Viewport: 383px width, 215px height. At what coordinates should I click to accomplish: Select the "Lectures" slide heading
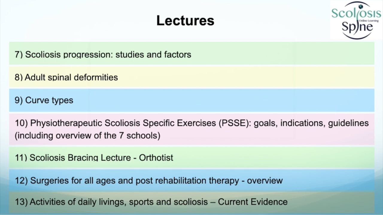tap(185, 21)
